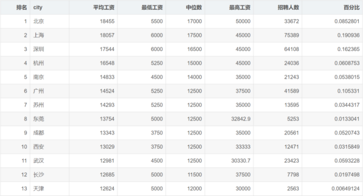Click average salary value 12624

[x=107, y=188]
